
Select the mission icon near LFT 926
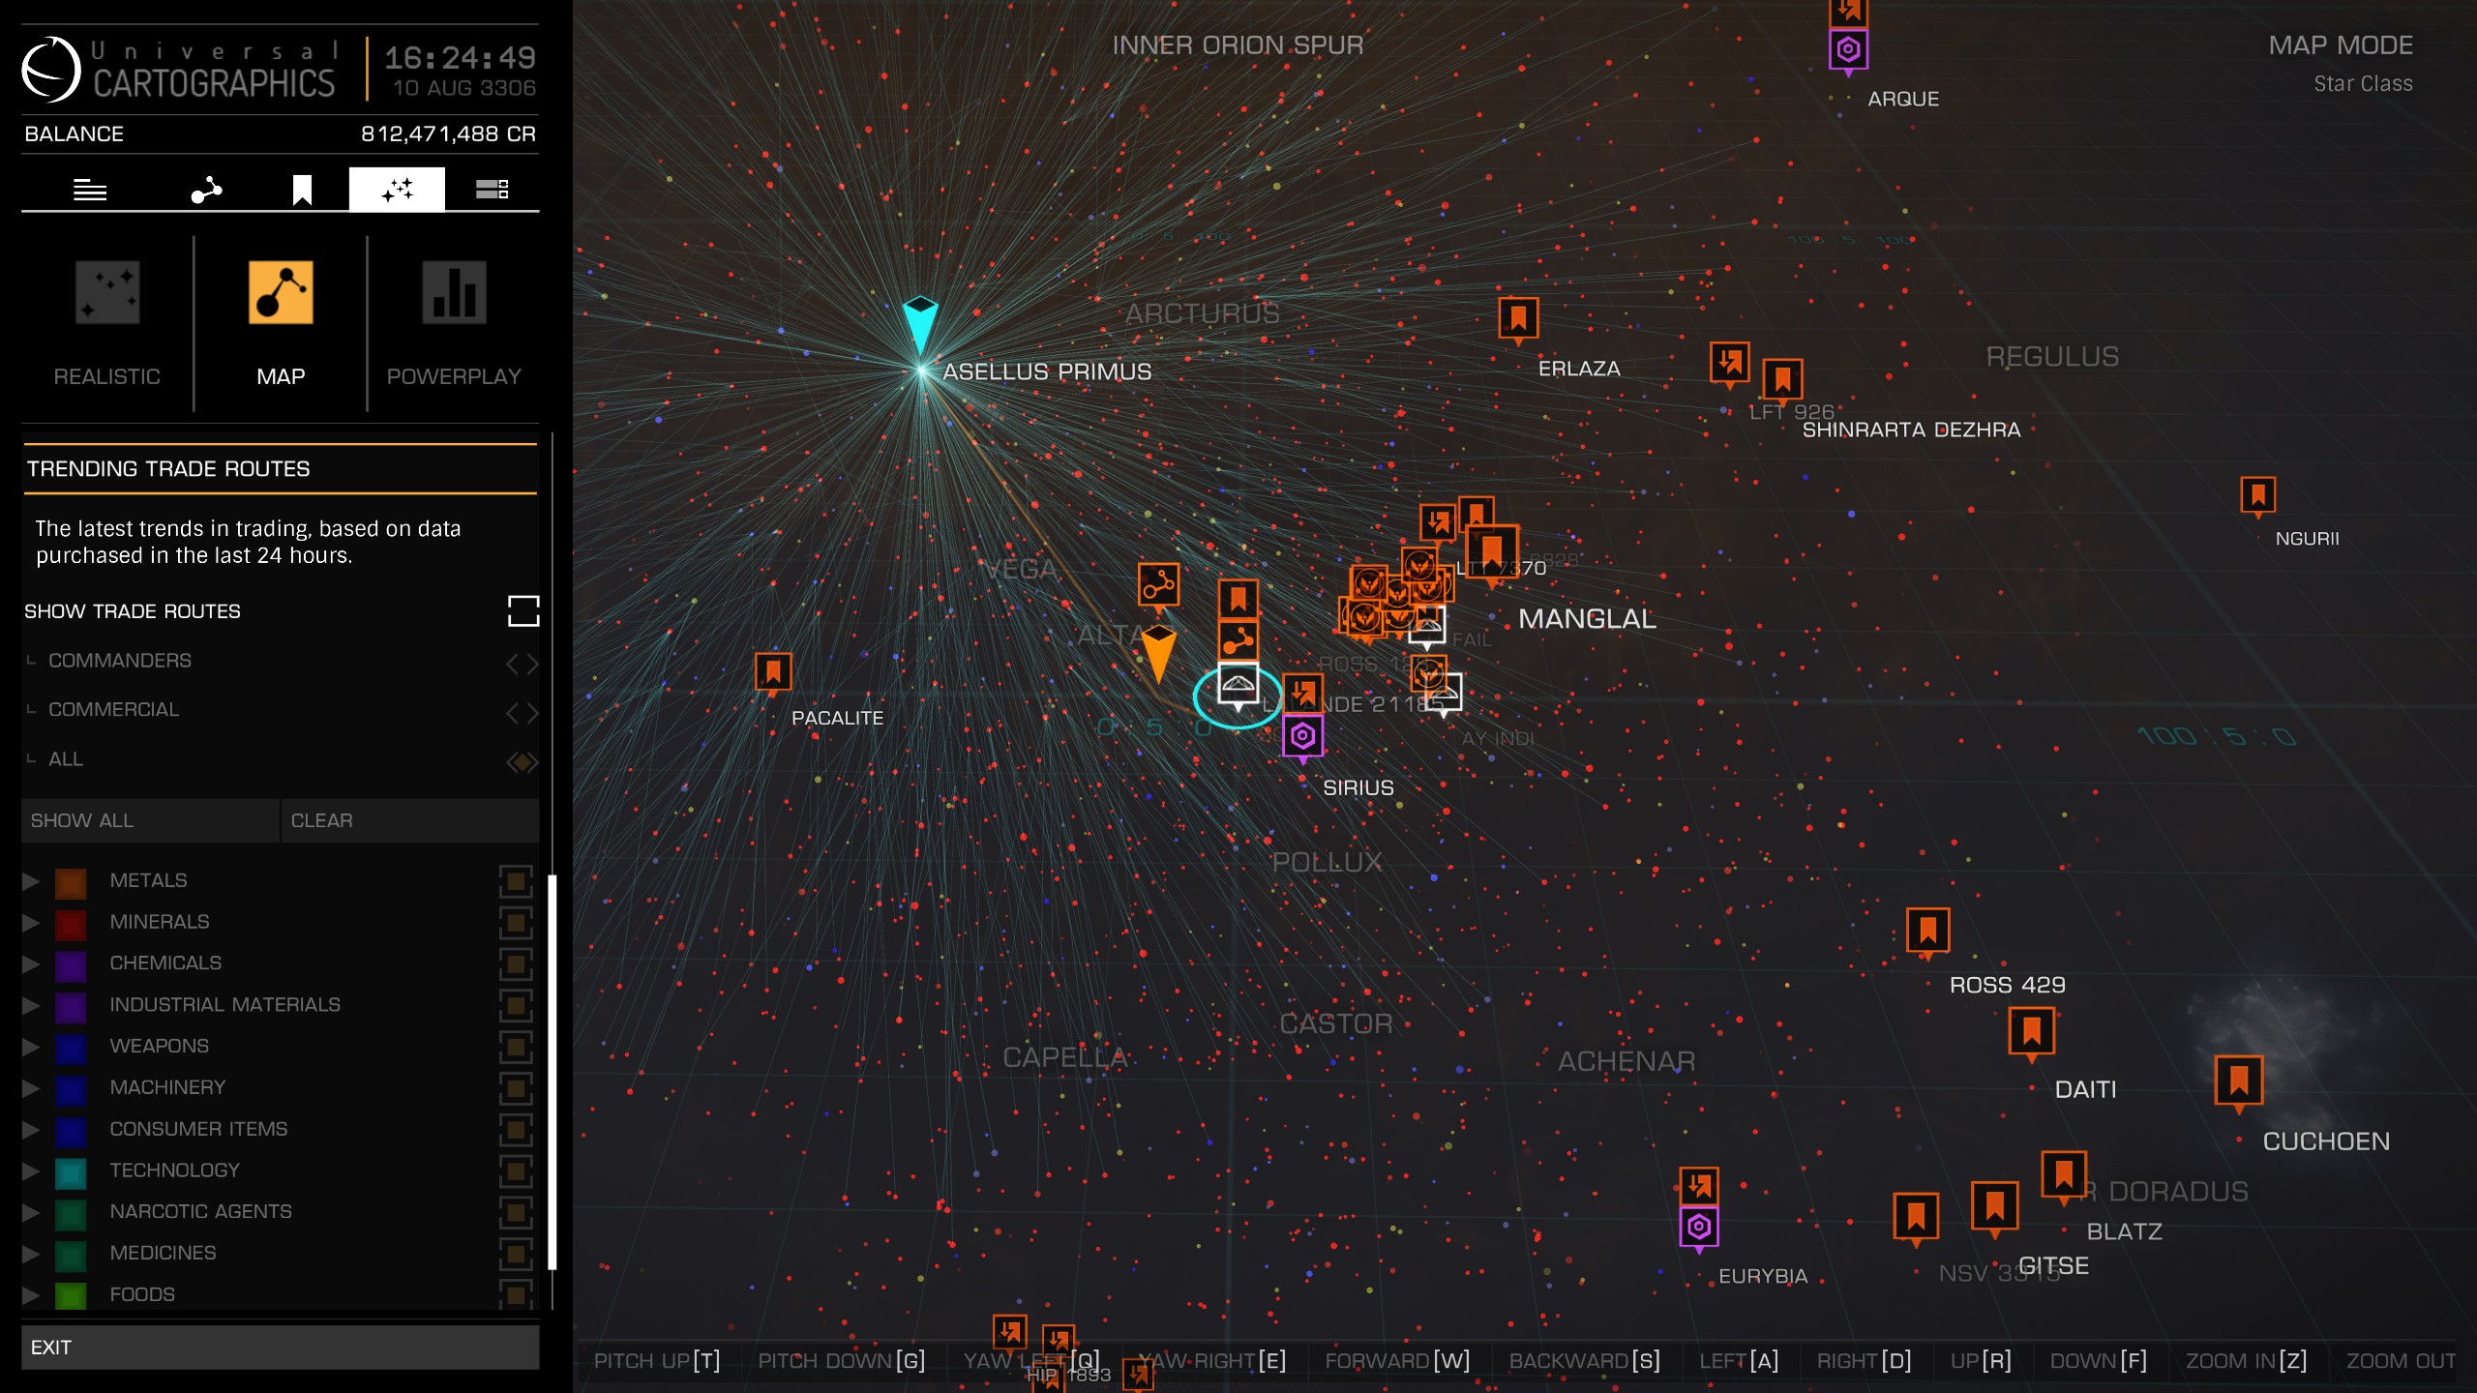pyautogui.click(x=1730, y=364)
